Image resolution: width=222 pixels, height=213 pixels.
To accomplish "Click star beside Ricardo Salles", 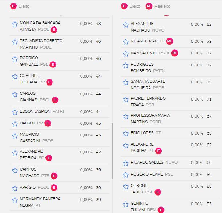I will 126,163.
